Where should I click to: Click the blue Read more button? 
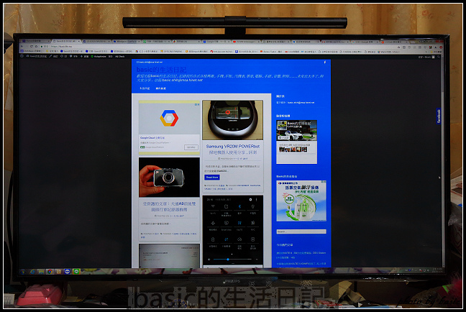point(212,178)
